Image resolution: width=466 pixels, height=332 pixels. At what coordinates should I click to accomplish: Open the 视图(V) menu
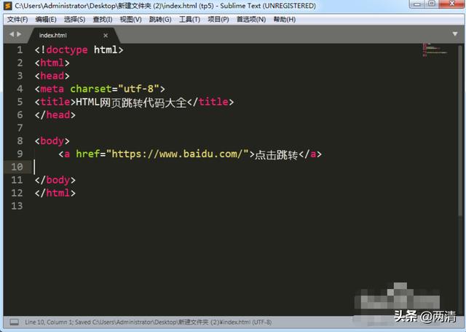[131, 19]
